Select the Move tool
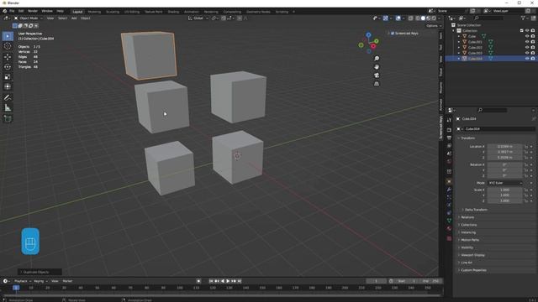538x302 pixels. [8, 57]
